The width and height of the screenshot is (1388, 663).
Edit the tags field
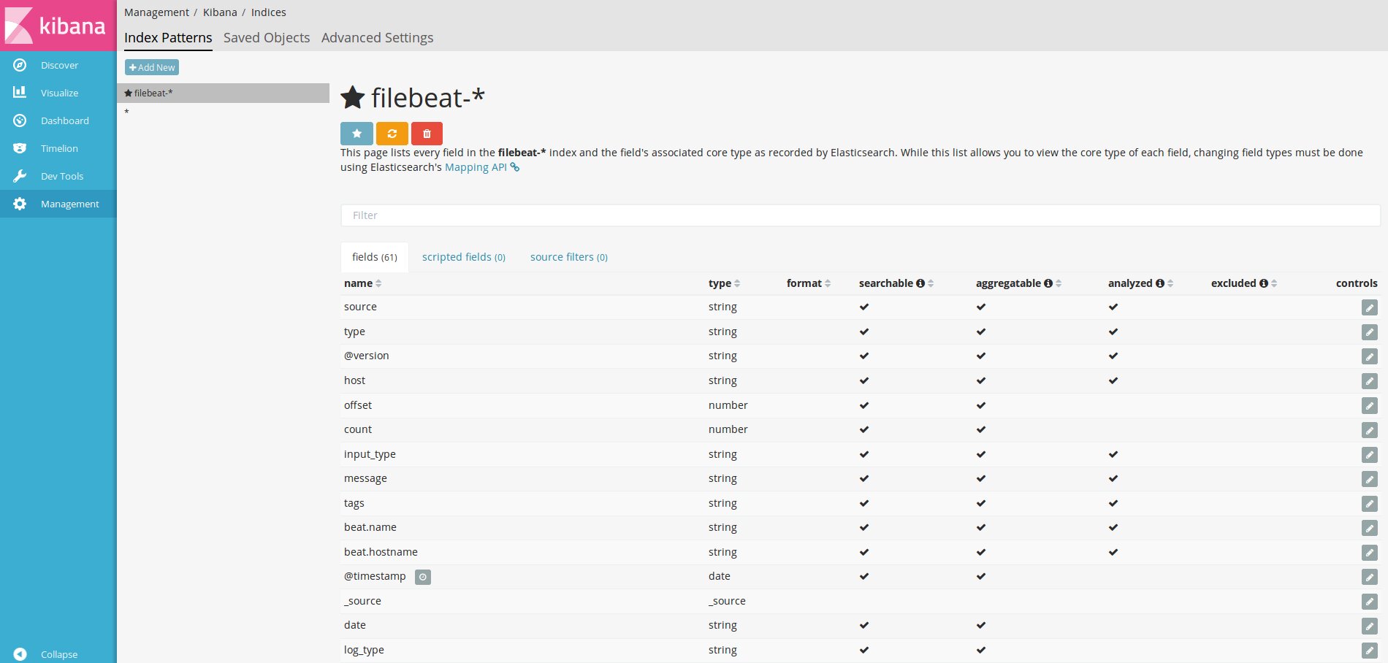coord(1370,504)
